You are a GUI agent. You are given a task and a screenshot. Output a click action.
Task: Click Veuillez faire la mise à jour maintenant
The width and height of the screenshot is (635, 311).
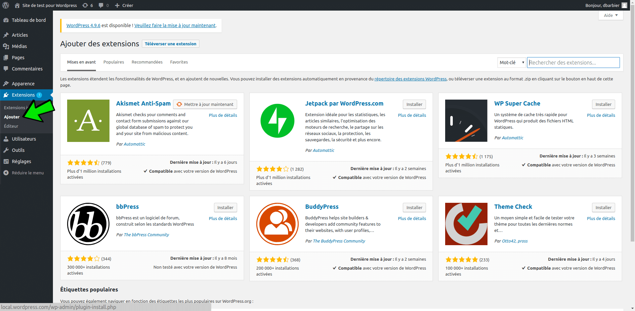click(175, 25)
